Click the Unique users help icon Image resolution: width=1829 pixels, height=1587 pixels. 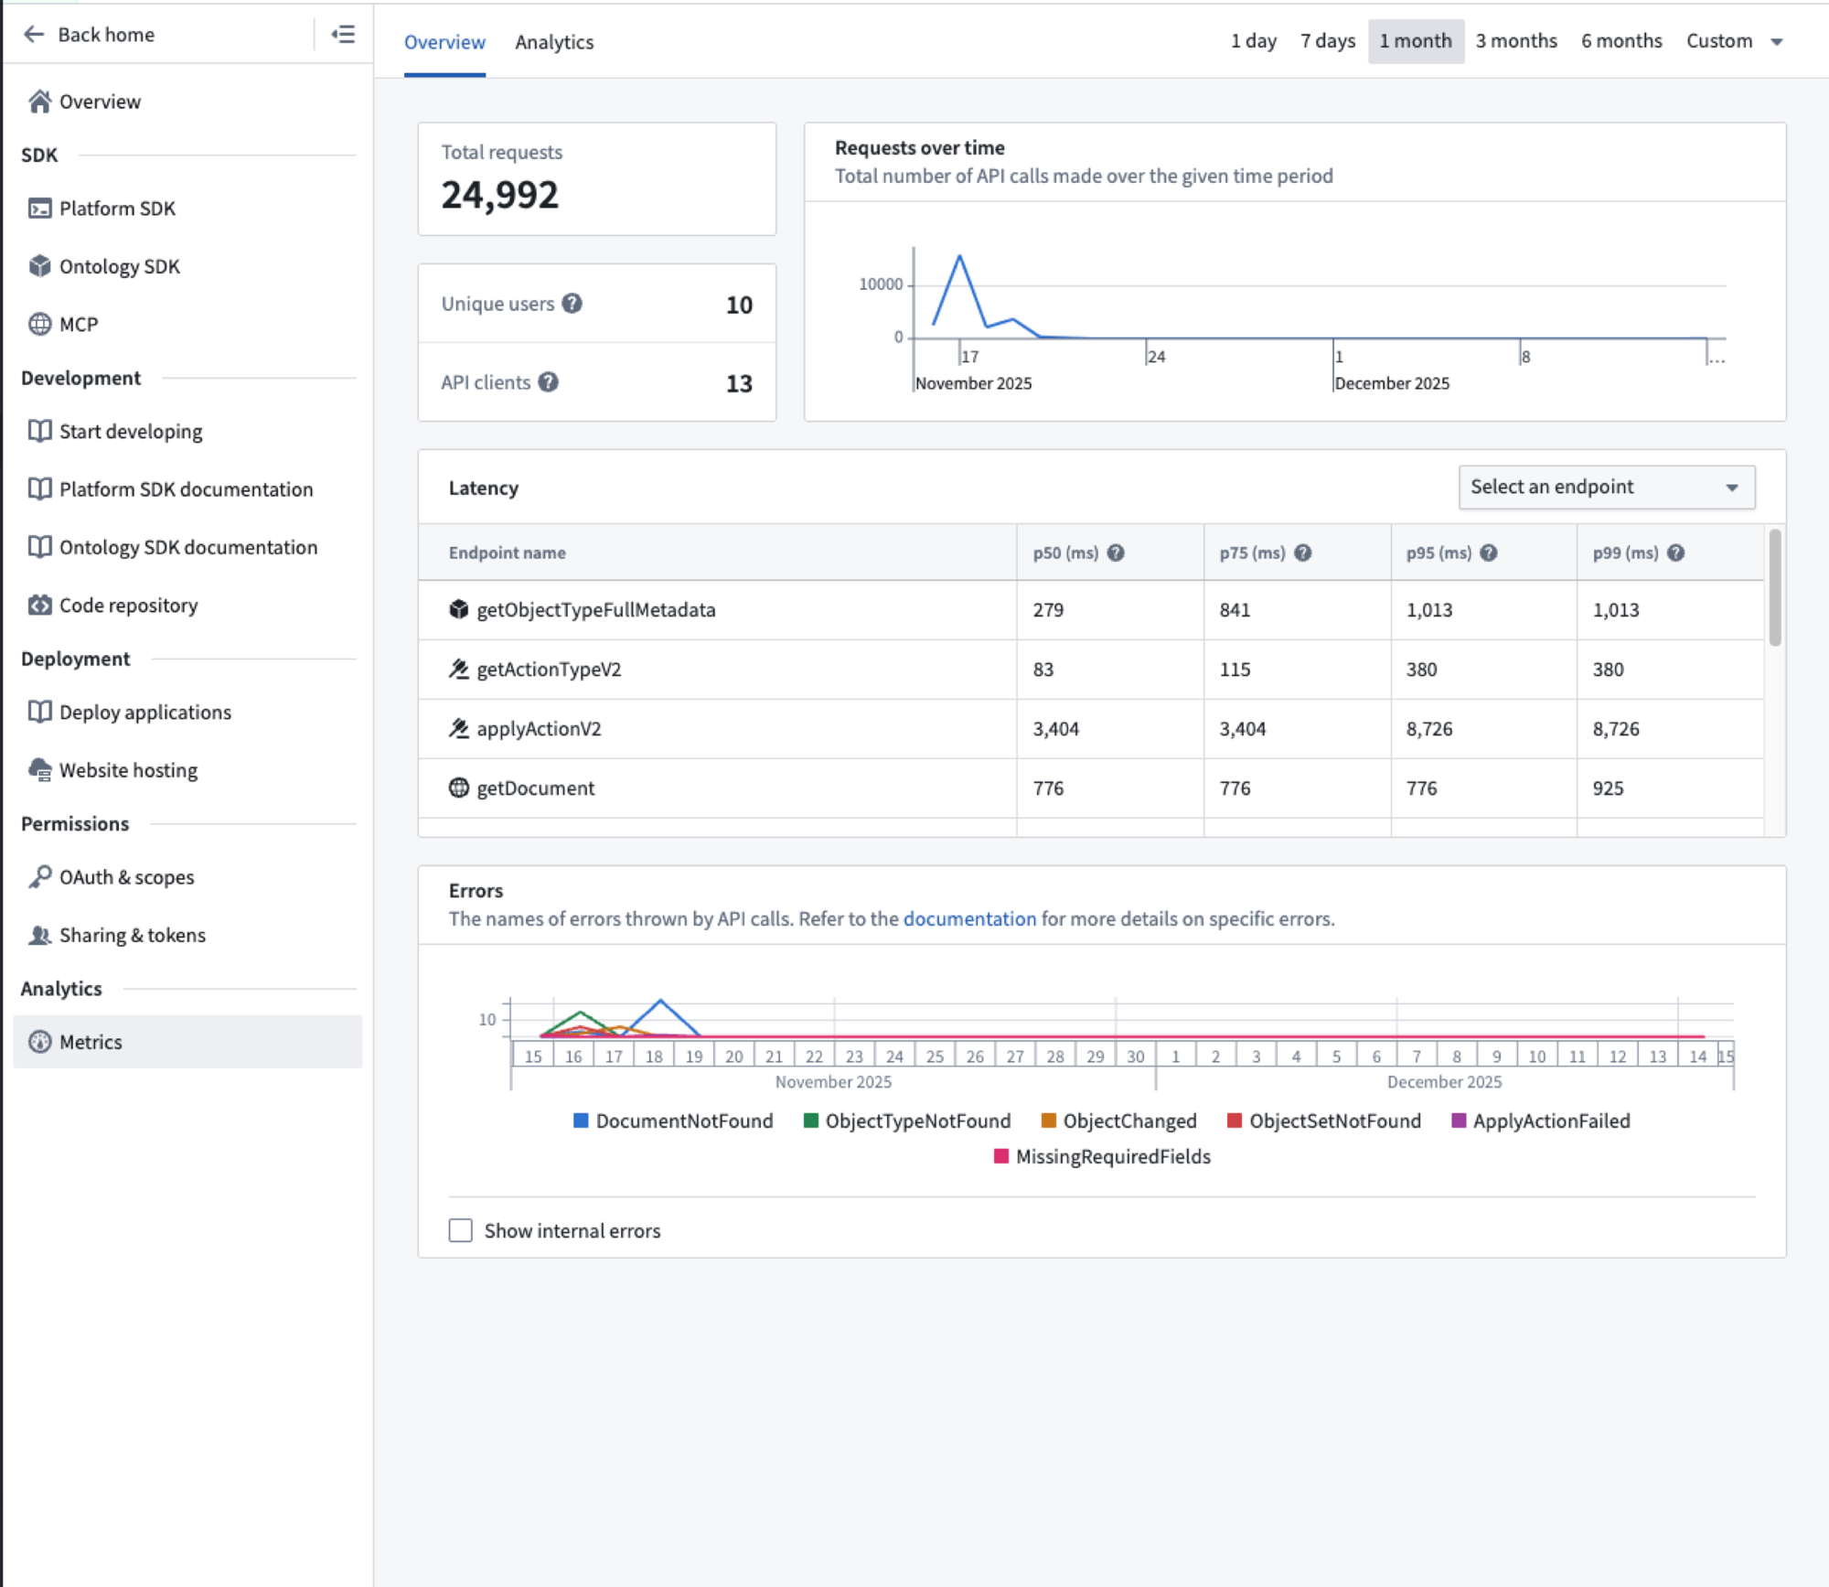tap(572, 304)
